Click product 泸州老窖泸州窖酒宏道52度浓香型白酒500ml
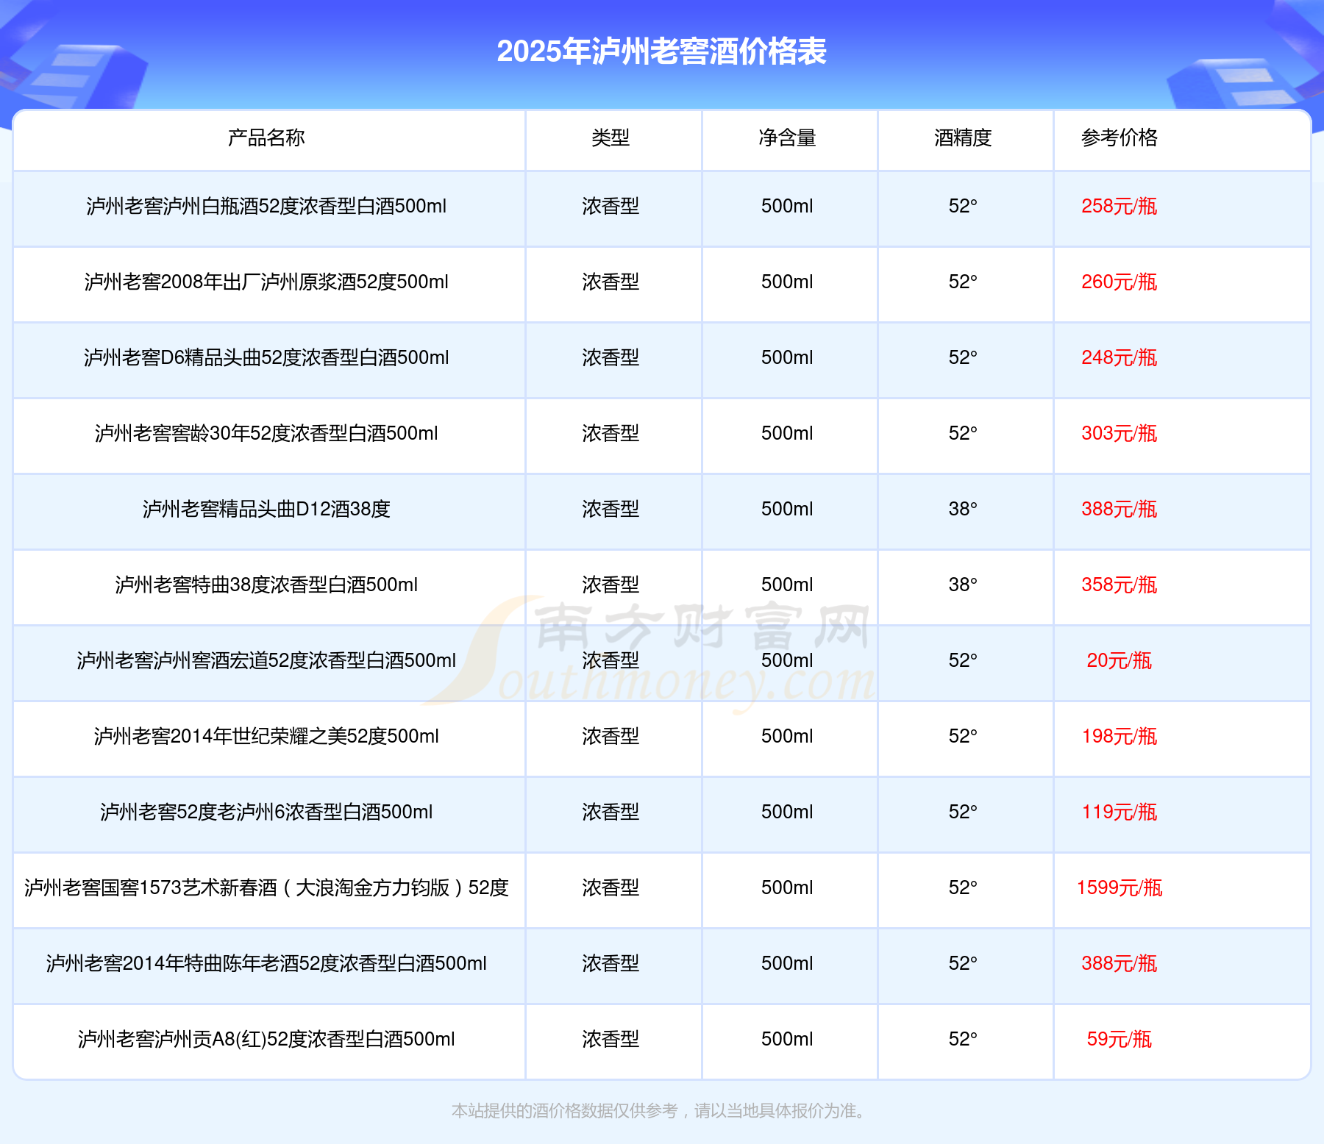 point(266,661)
